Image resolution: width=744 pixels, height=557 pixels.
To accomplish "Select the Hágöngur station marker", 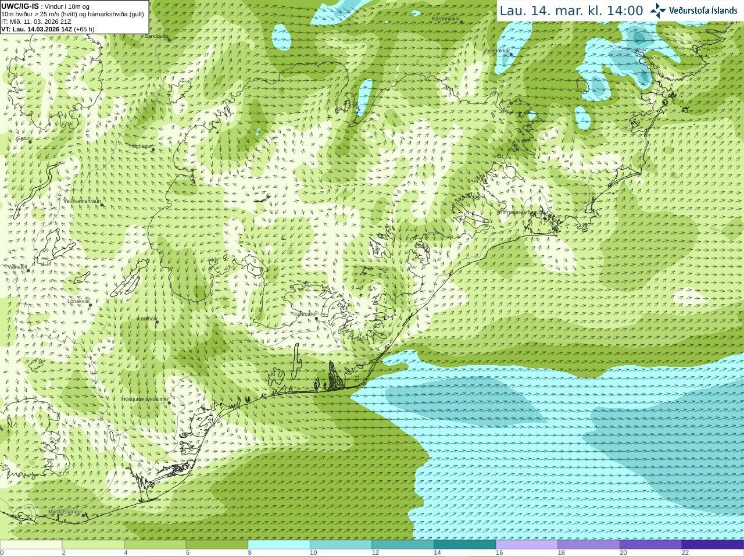I will (x=153, y=149).
